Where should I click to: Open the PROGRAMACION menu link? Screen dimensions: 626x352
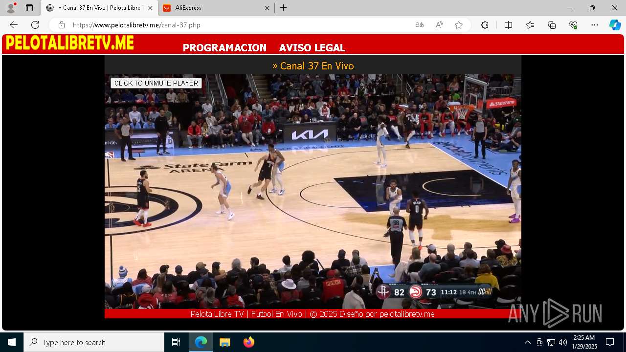(x=224, y=48)
